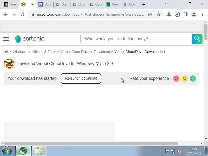
Task: Click the Virtual CloneDrive sheep icon
Action: 9,64
